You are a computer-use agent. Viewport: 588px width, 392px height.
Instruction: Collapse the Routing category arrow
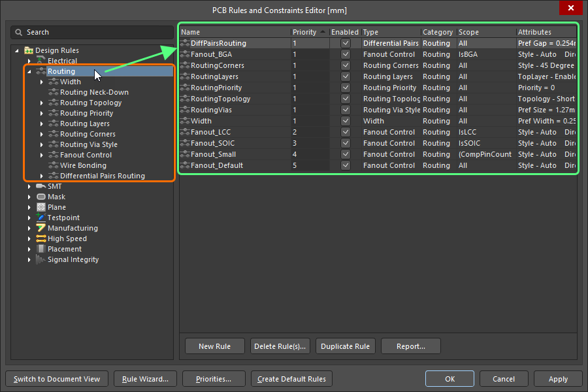pos(29,71)
